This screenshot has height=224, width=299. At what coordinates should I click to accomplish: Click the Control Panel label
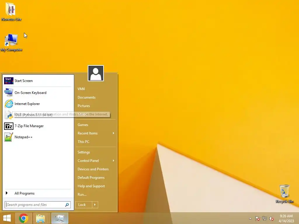click(x=88, y=161)
